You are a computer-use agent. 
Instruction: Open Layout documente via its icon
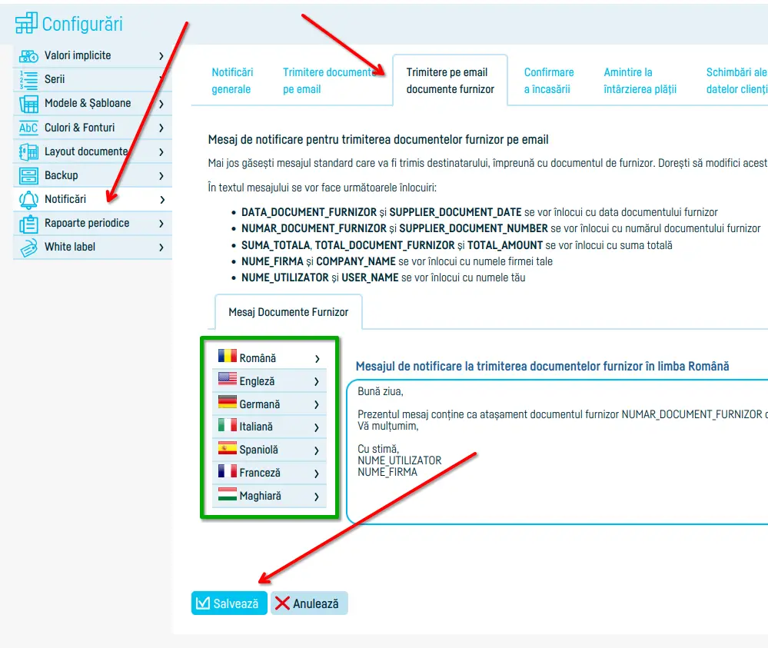tap(28, 152)
